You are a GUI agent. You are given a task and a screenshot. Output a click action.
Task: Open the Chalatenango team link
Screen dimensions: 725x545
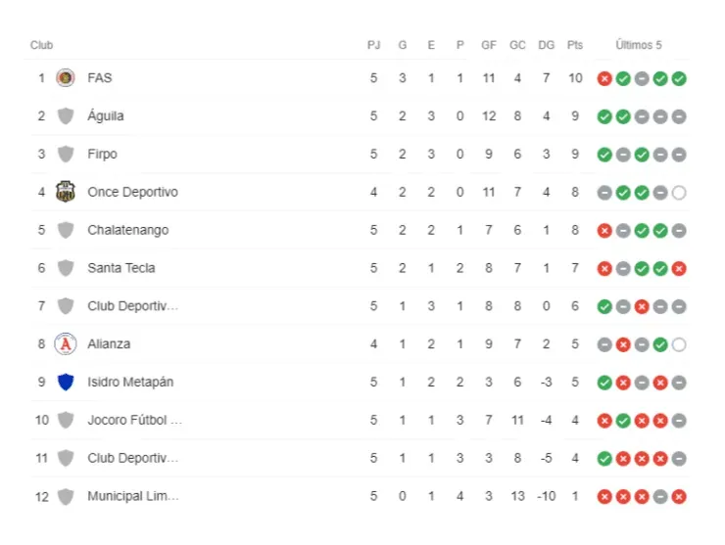point(127,230)
